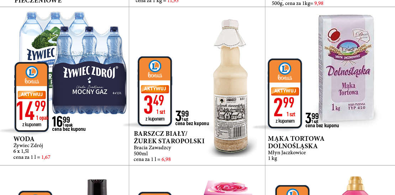Click the E.Leclerc bonus logo on water coupon
Image resolution: width=395 pixels, height=195 pixels.
point(32,74)
